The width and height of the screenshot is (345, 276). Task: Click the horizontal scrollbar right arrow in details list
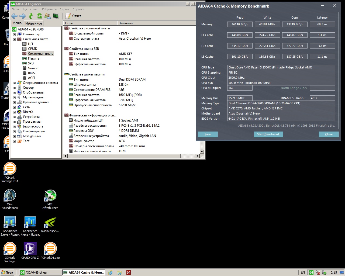(x=198, y=156)
